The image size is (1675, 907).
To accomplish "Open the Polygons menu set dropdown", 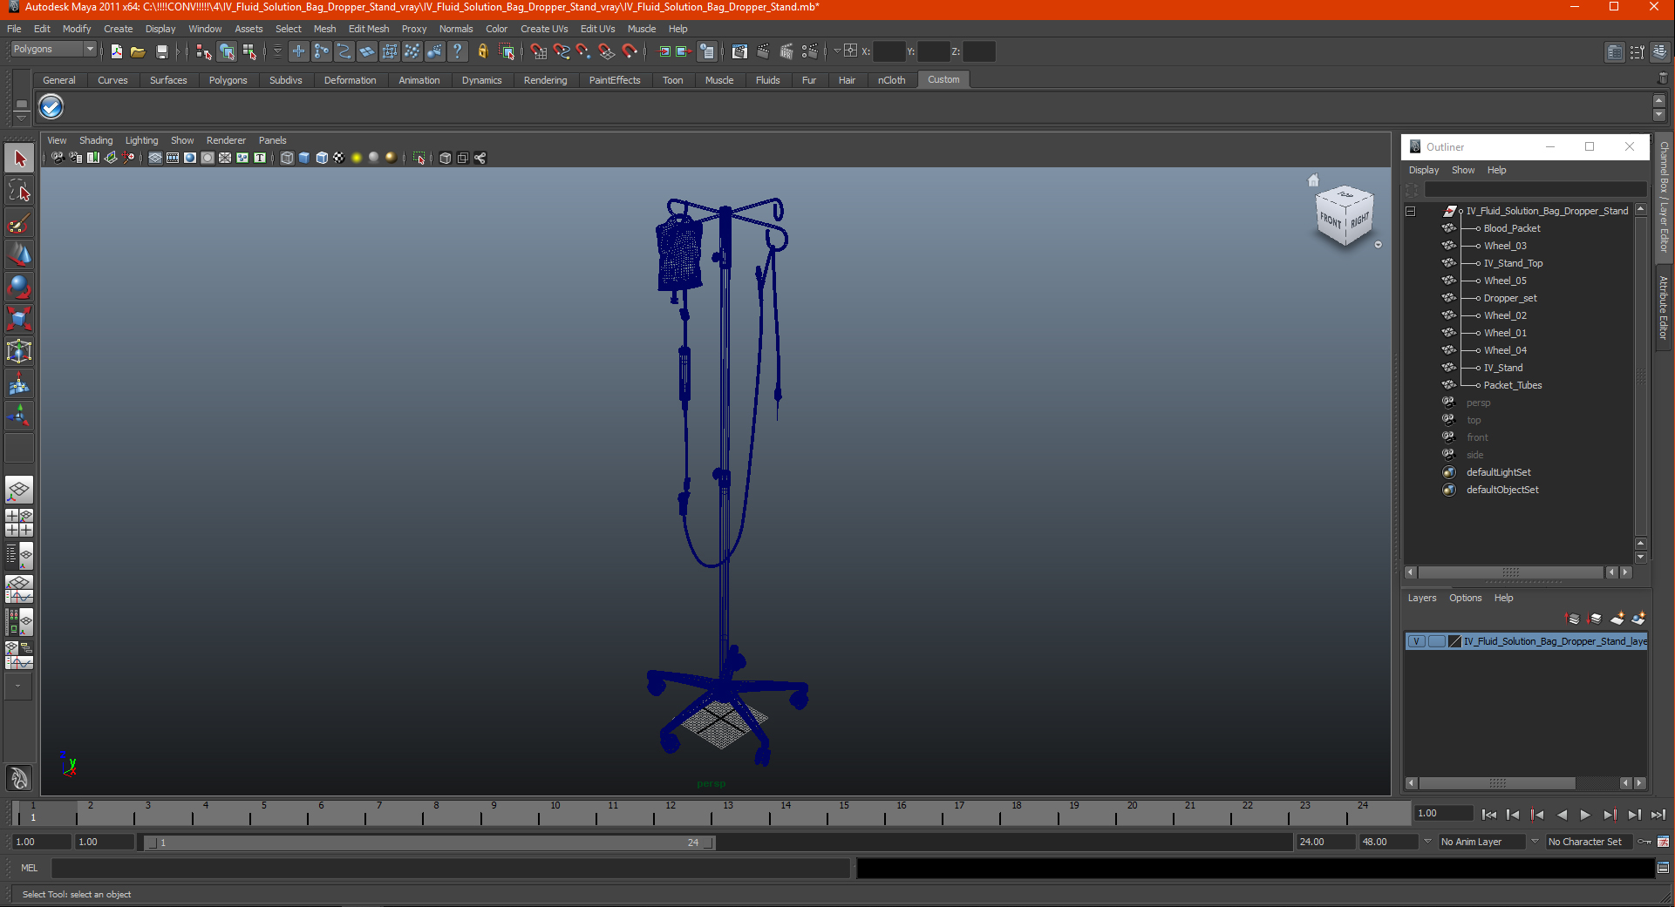I will (53, 50).
